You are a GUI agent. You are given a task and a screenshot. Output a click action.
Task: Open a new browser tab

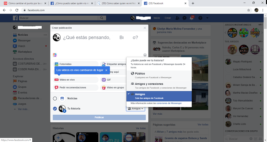[x=193, y=3]
